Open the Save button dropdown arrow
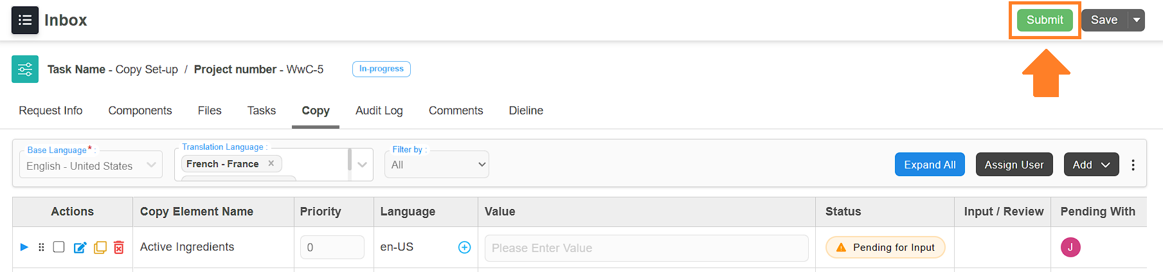Viewport: 1163px width, 272px height. click(x=1137, y=20)
